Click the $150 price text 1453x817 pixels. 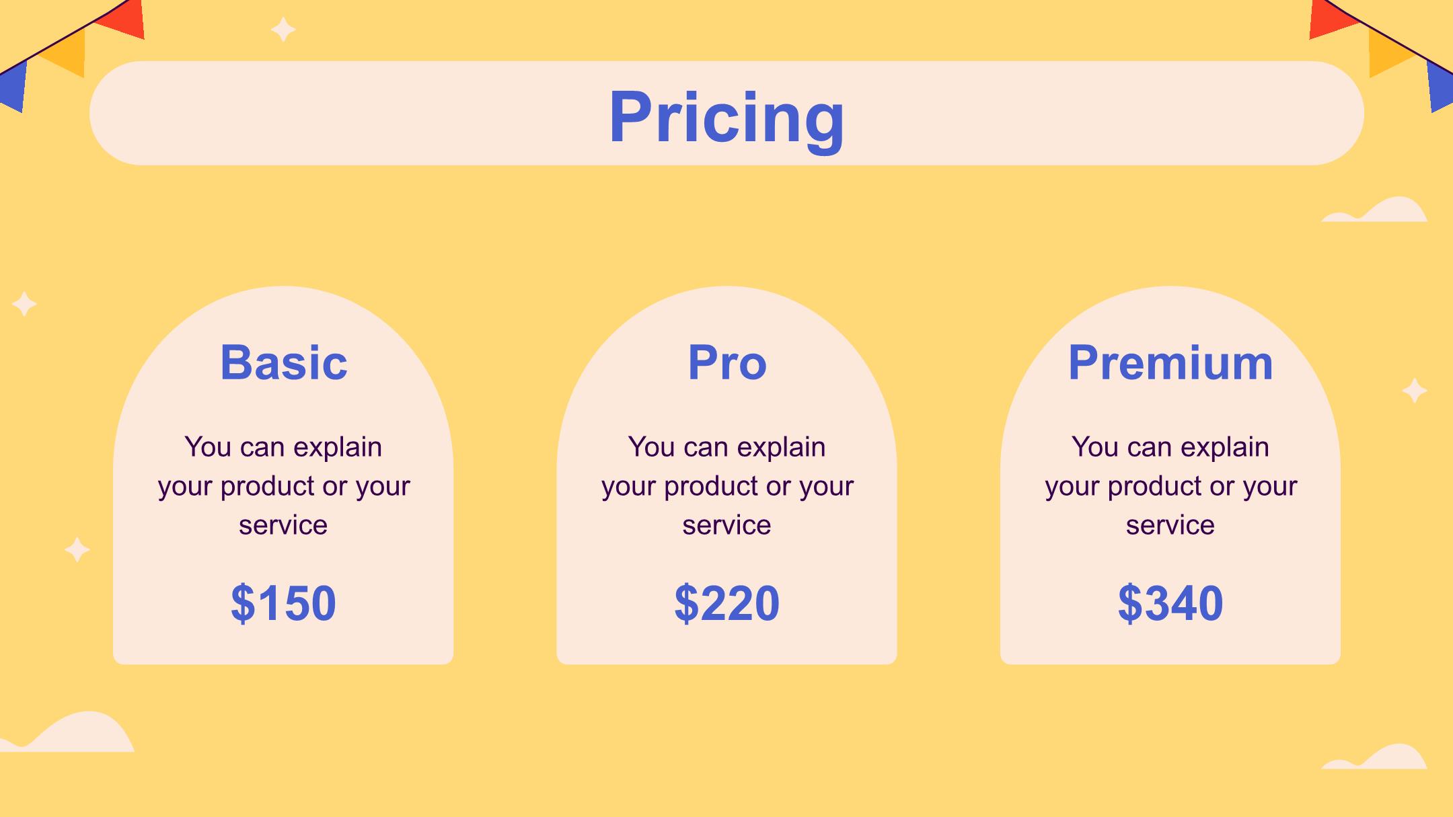(x=283, y=603)
